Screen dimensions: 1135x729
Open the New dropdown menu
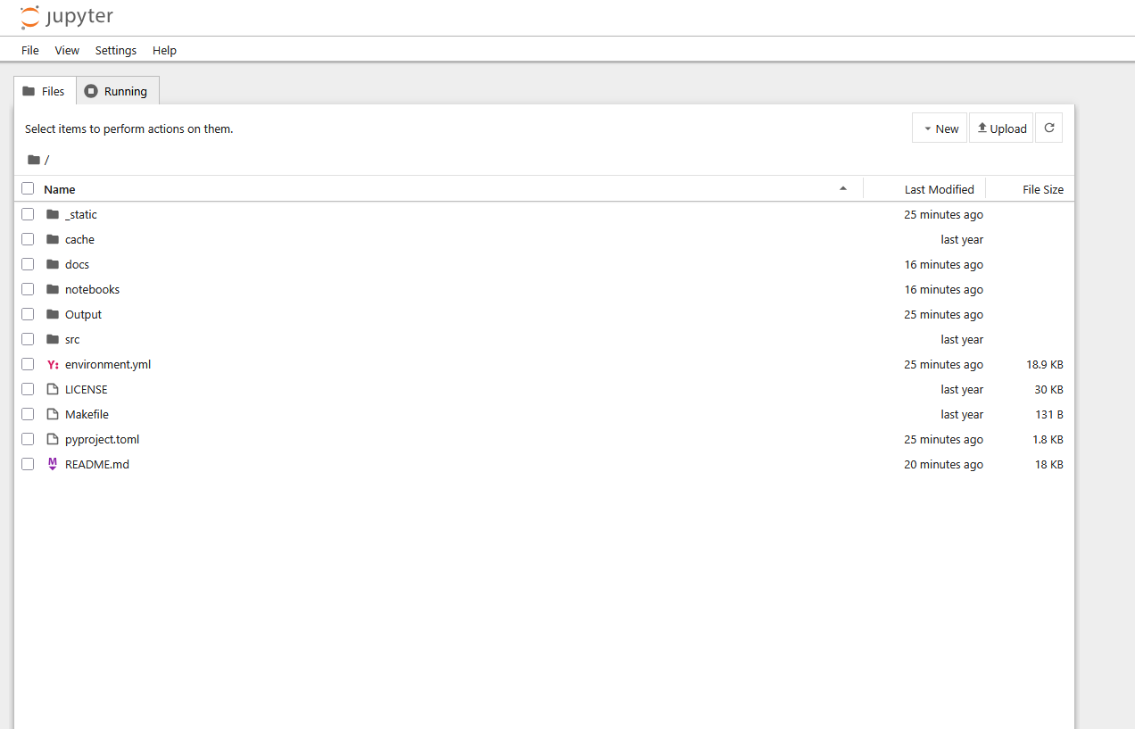click(x=940, y=128)
